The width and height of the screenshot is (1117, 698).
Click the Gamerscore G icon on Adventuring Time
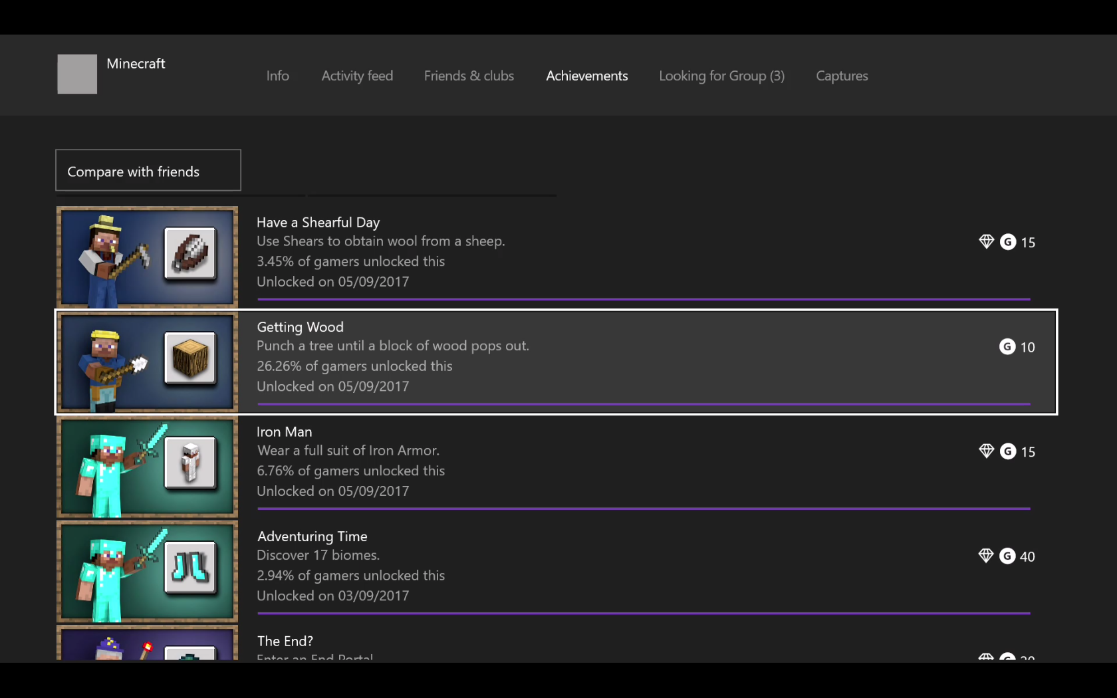(1008, 556)
